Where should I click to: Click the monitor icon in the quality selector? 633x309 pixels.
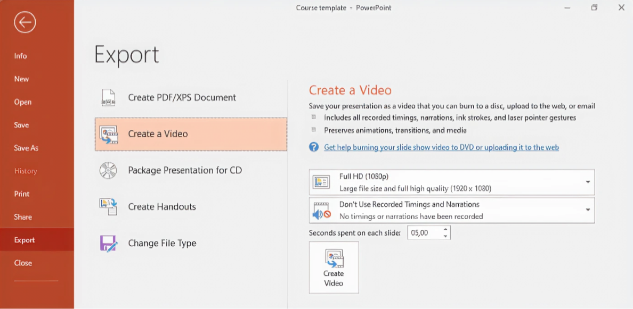click(322, 182)
